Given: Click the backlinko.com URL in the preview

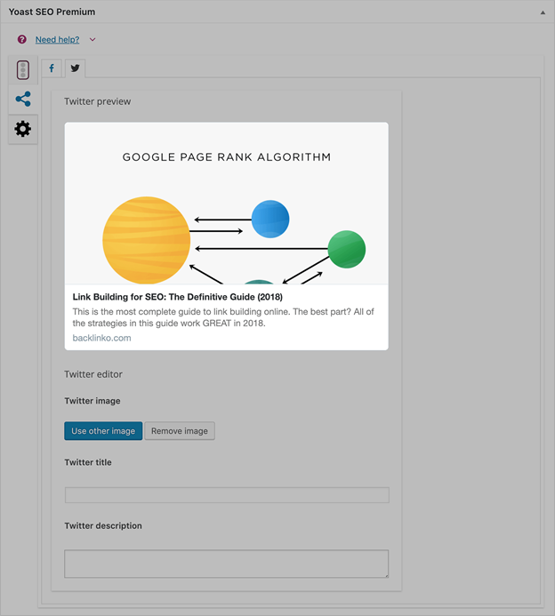Looking at the screenshot, I should coord(101,338).
